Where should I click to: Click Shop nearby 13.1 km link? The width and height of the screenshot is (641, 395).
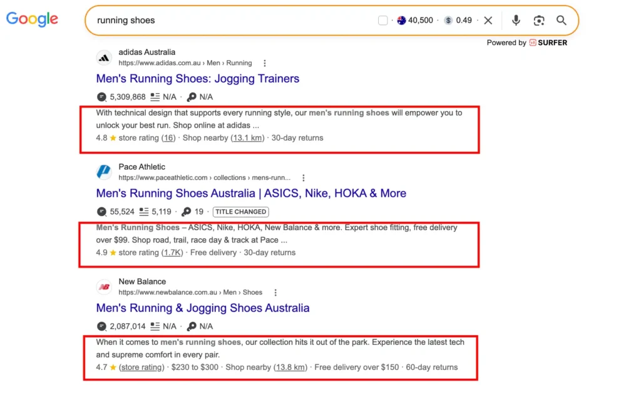click(247, 138)
